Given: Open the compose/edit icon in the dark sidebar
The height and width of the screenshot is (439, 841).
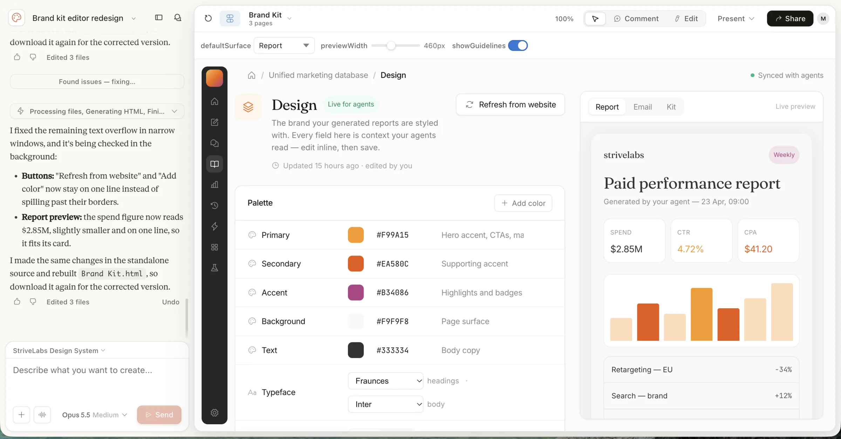Looking at the screenshot, I should tap(214, 122).
